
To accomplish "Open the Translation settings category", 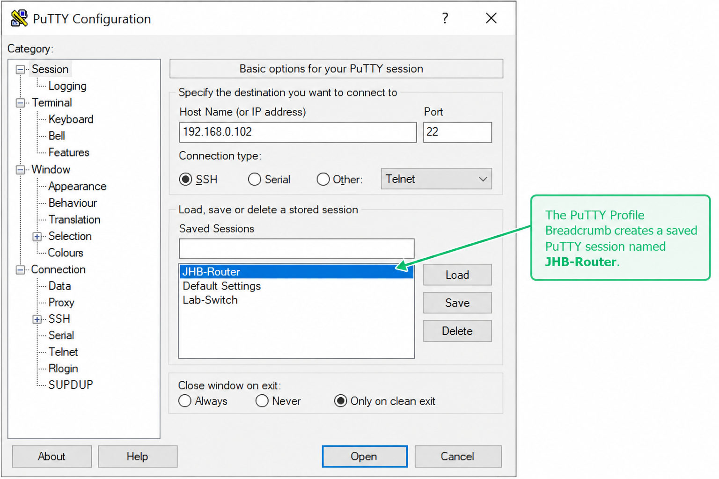I will tap(74, 219).
